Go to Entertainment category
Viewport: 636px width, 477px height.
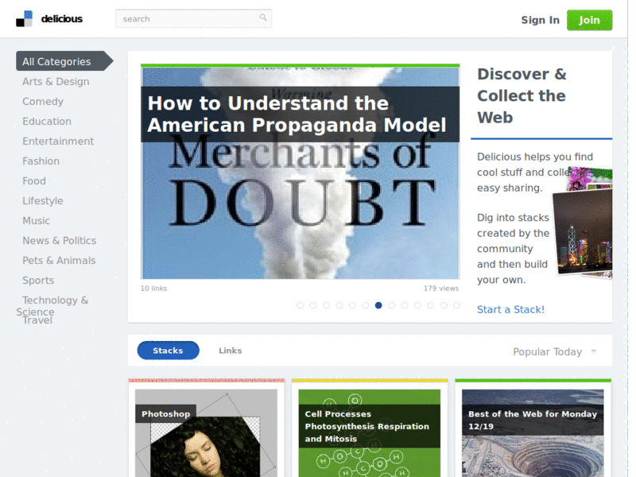58,142
